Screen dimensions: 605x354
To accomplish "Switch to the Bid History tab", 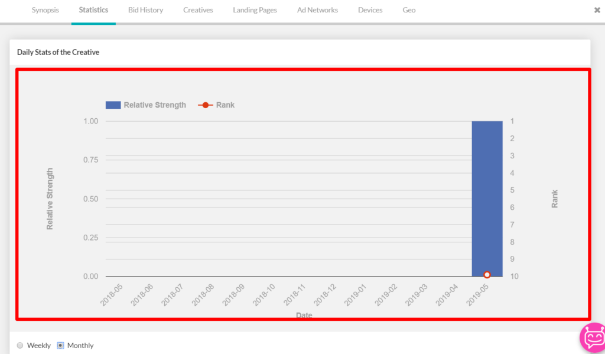I will point(145,10).
